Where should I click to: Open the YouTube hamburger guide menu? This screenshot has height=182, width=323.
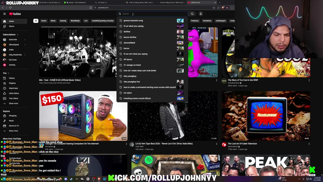point(5,14)
